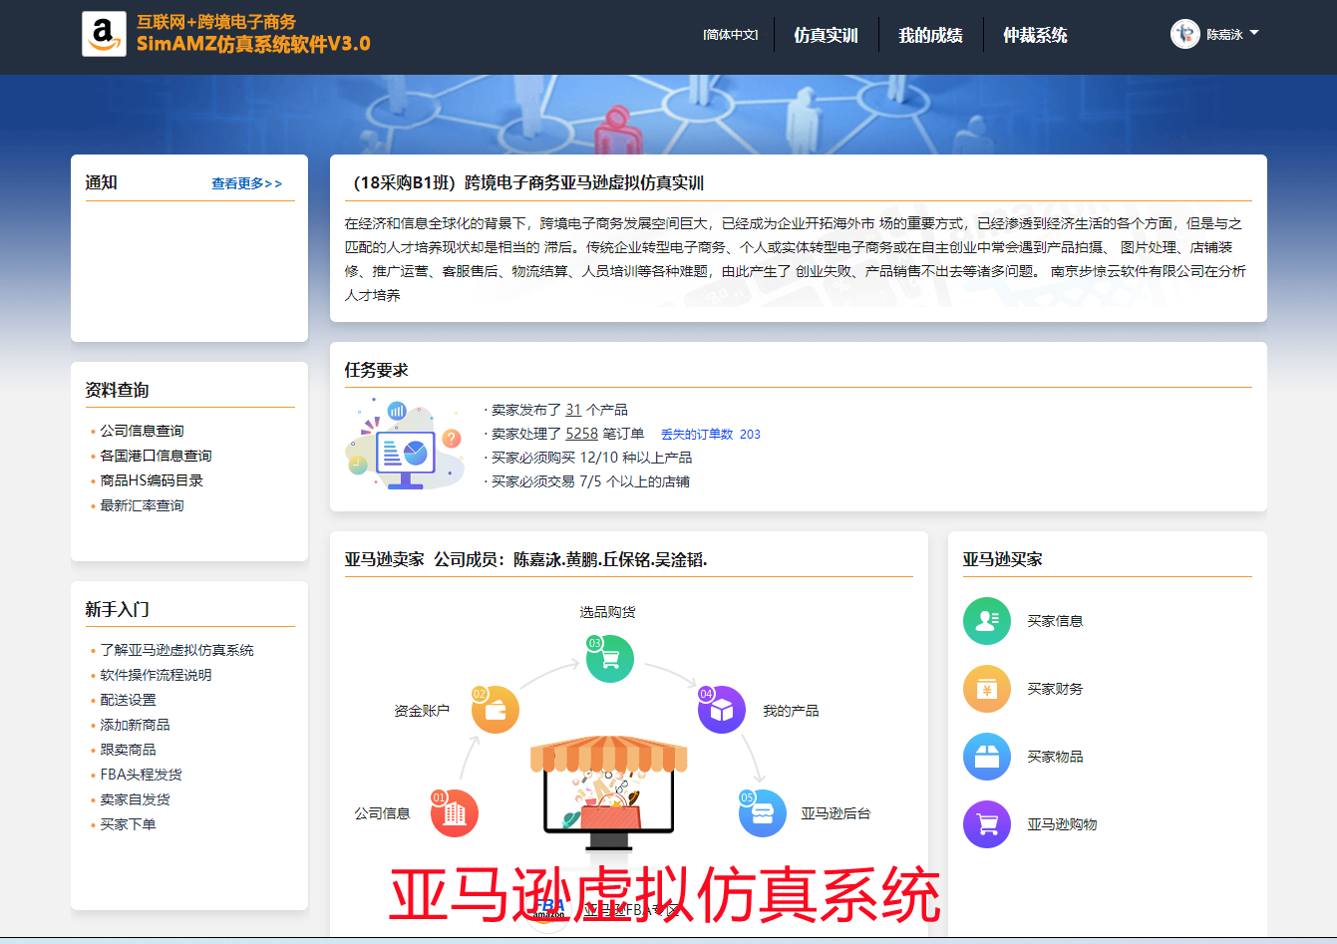This screenshot has width=1337, height=944.
Task: Click the blue 买家物品 box icon
Action: point(987,757)
